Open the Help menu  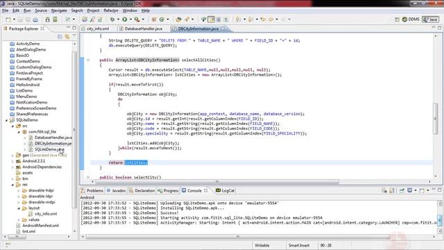pos(146,10)
